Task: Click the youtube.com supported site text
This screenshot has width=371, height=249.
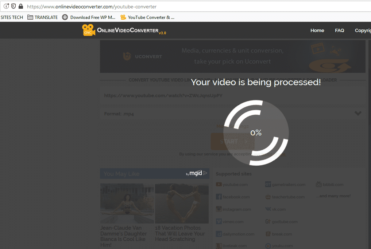Action: 235,185
